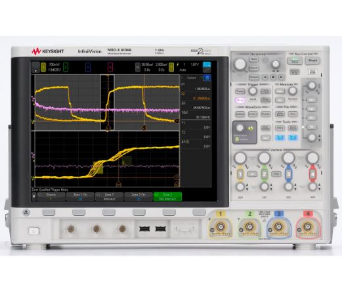Open the Source selection softkey
This screenshot has height=292, width=342.
coord(51,197)
